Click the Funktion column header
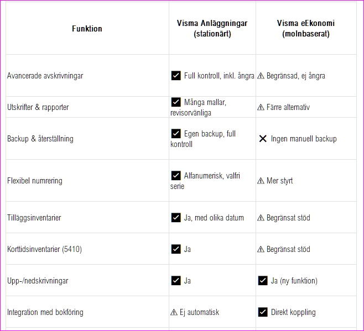 coord(87,29)
